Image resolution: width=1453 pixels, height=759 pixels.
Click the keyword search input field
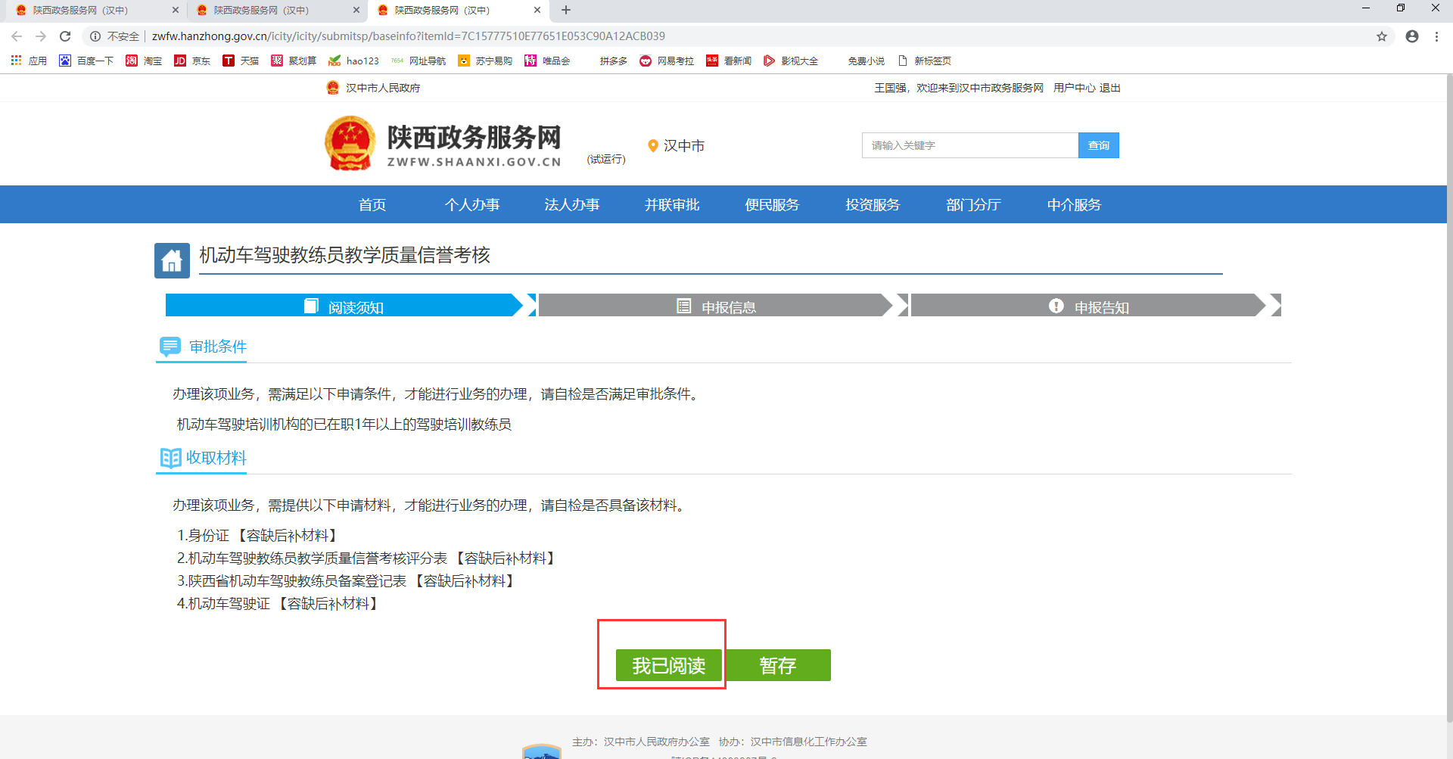(969, 145)
